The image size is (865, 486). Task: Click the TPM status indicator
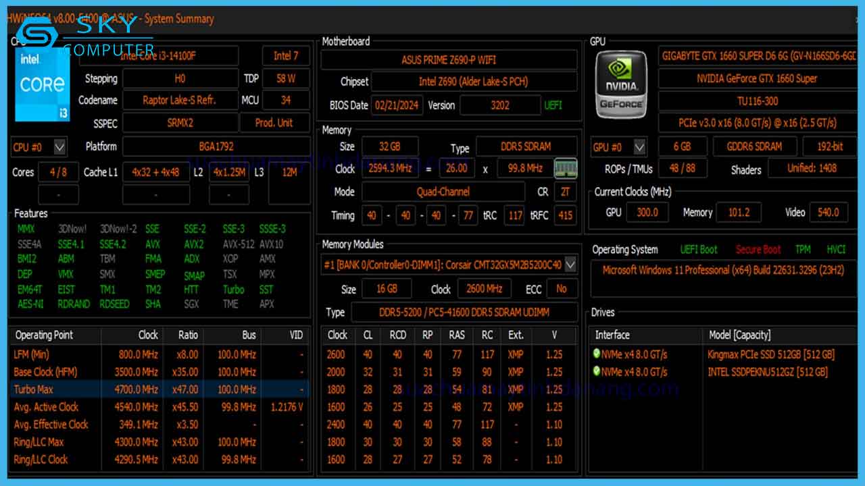tap(803, 249)
